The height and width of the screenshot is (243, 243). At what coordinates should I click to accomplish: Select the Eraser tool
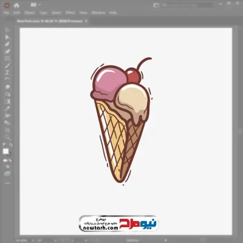click(7, 87)
